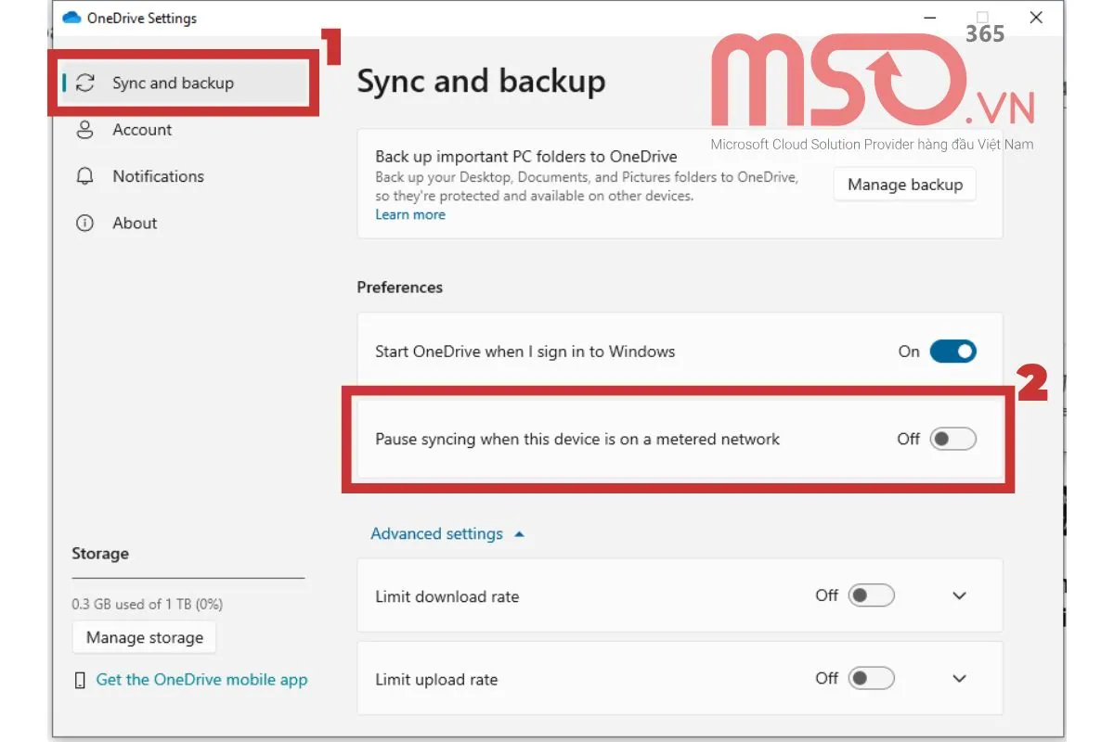Click the Notifications bell icon

pos(85,176)
